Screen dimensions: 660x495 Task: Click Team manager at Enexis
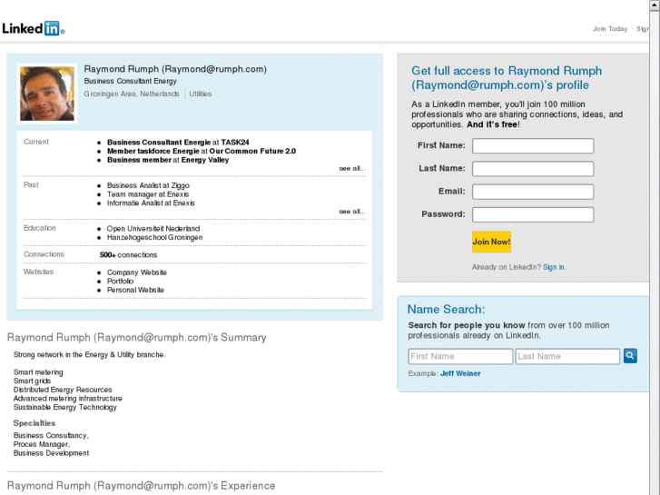tap(148, 194)
